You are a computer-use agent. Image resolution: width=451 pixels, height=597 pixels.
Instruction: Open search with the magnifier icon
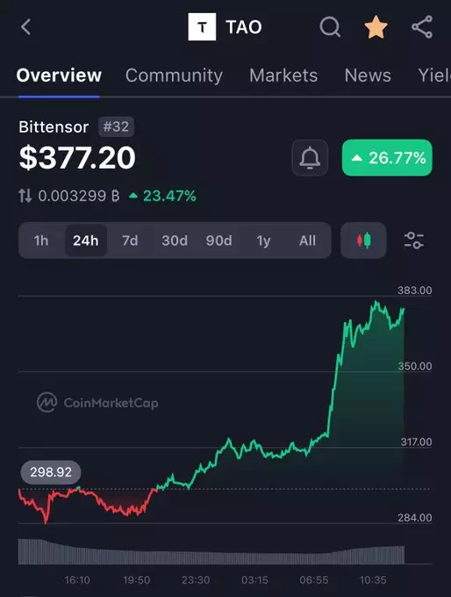[330, 27]
